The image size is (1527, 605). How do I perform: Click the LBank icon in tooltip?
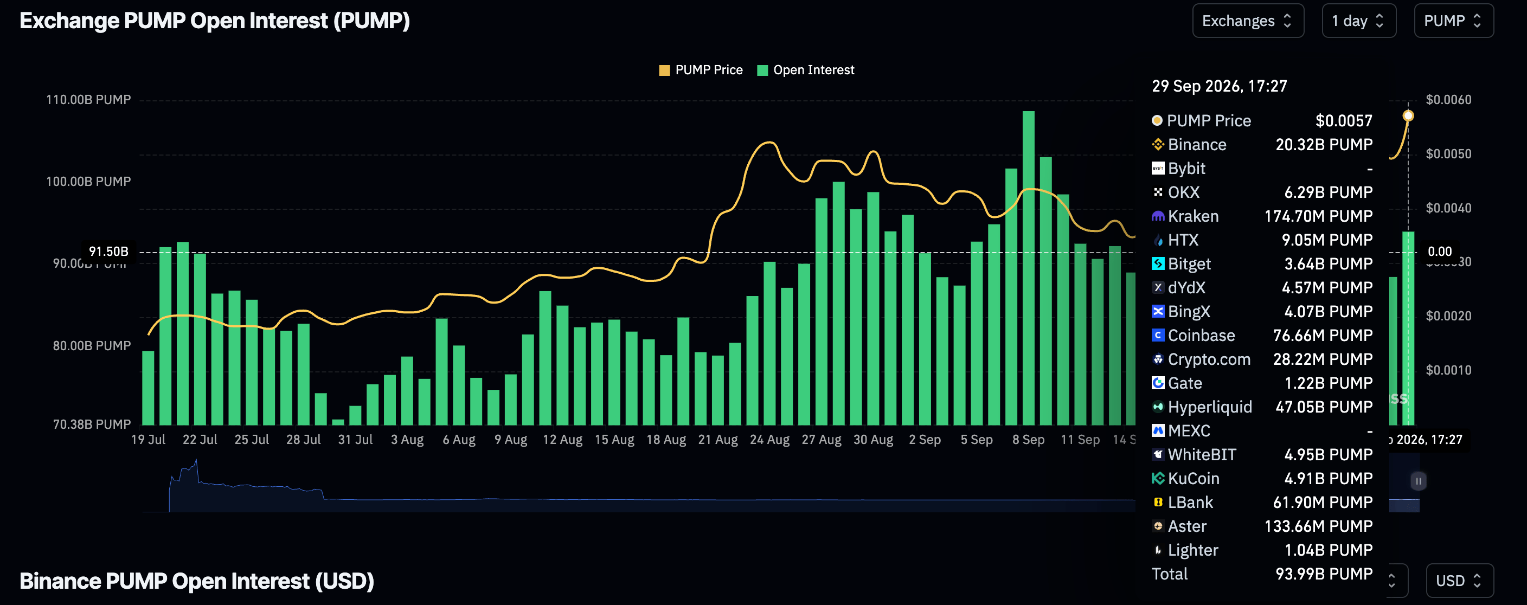click(1158, 502)
